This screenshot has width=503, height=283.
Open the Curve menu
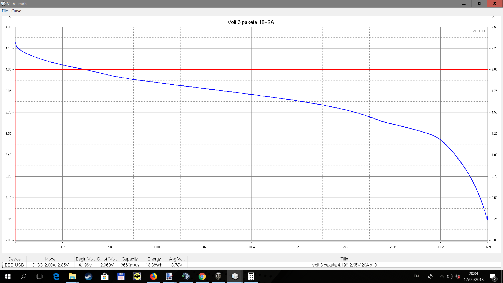point(16,11)
